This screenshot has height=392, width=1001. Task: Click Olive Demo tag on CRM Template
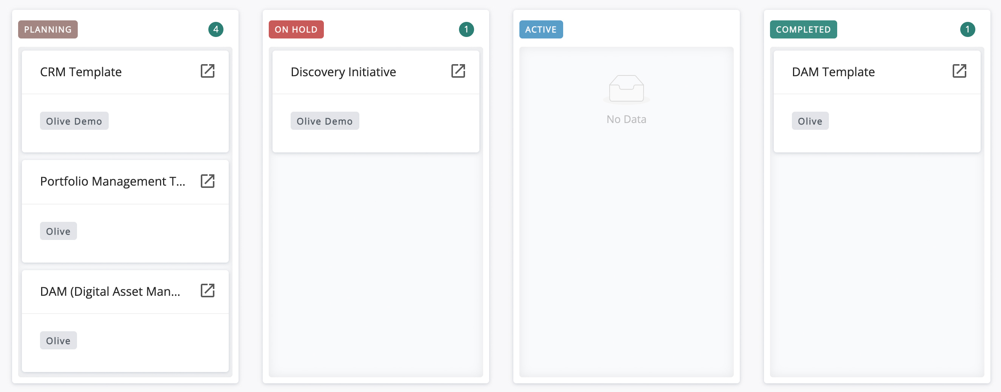click(74, 121)
